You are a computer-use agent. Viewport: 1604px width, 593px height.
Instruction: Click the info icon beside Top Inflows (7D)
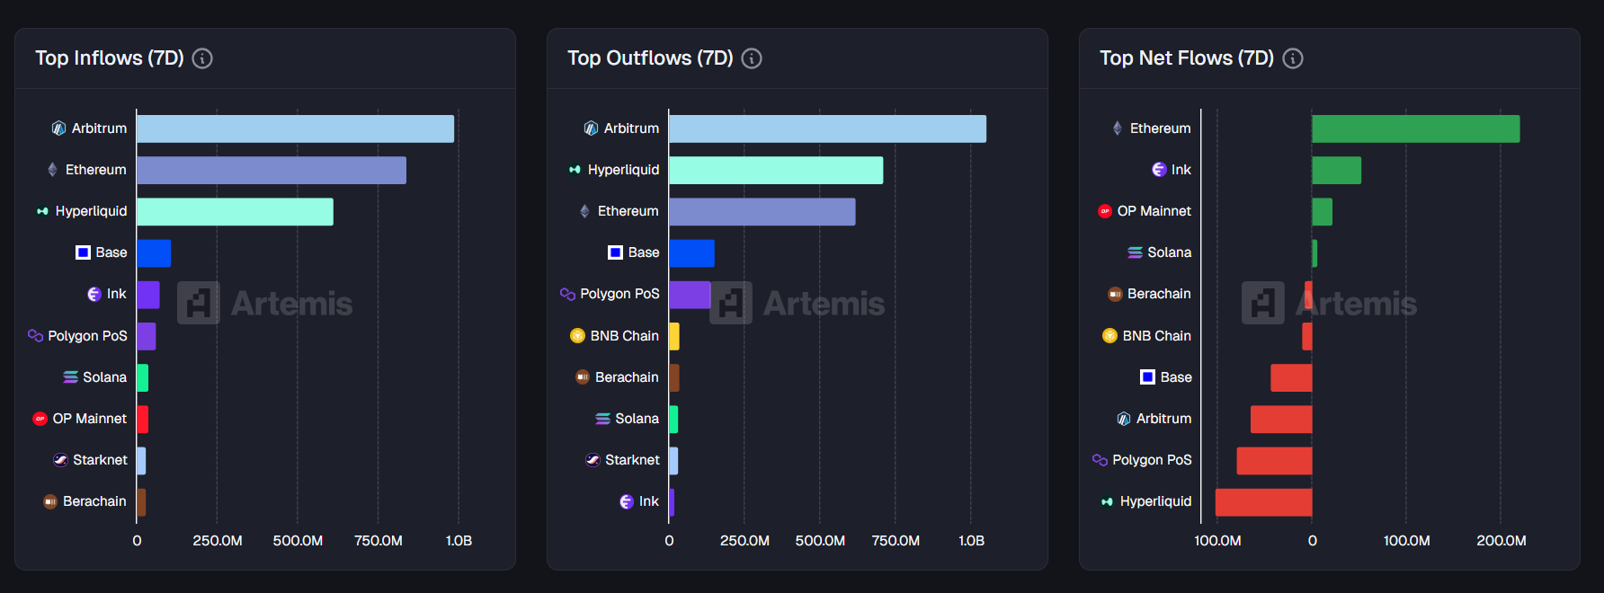202,58
